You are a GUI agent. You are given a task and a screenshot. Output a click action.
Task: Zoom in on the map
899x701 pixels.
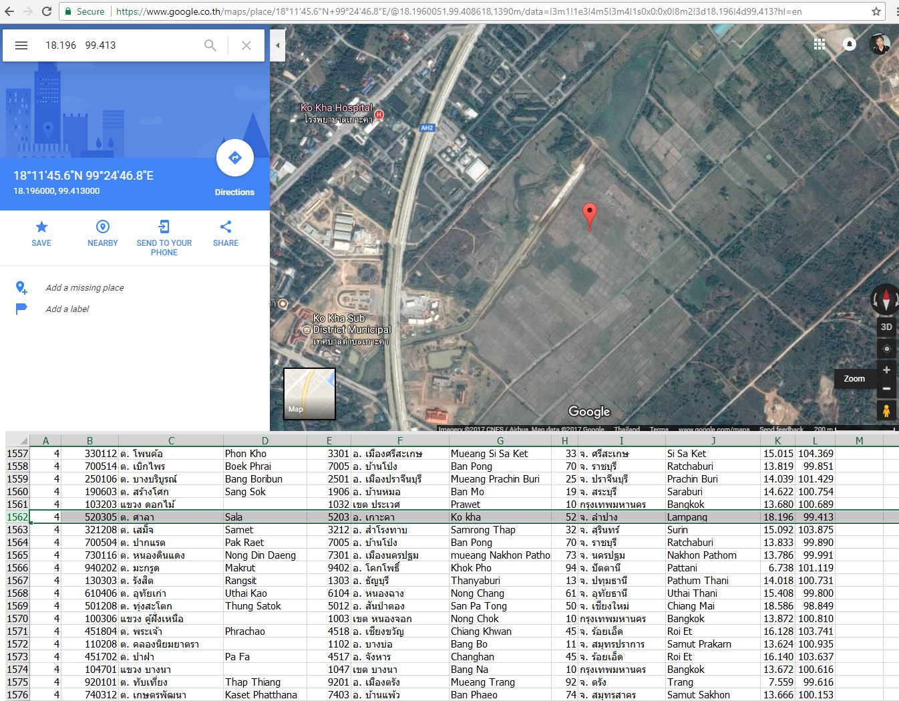(x=886, y=370)
